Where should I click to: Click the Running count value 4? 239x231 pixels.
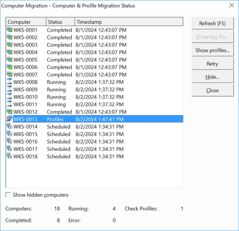click(114, 209)
